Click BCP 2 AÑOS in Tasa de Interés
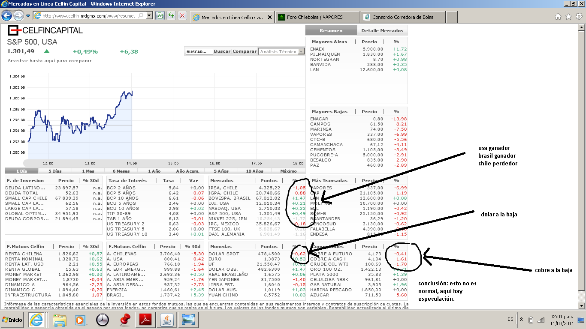 121,188
